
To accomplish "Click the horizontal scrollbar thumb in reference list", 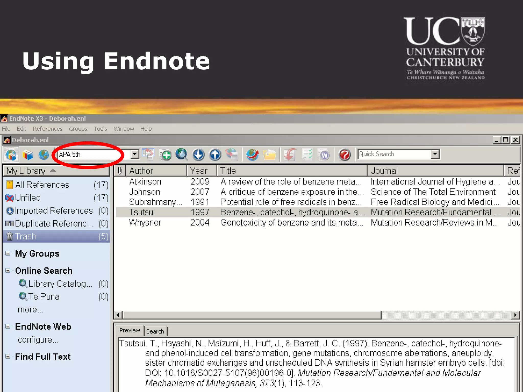I will [252, 315].
